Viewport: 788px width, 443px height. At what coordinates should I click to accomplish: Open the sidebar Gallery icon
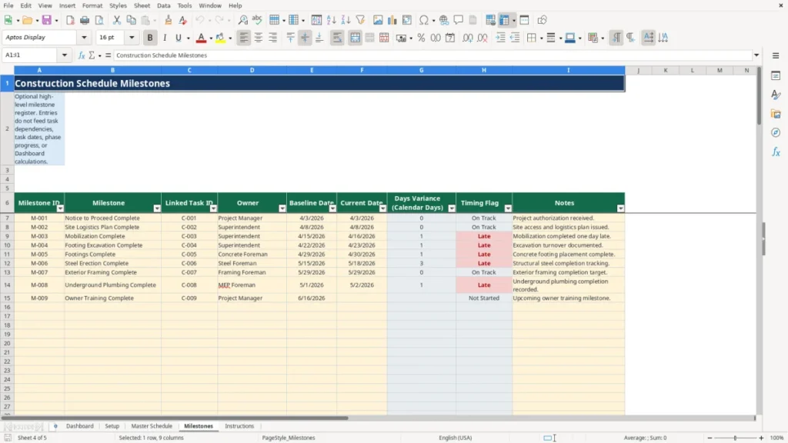coord(776,114)
